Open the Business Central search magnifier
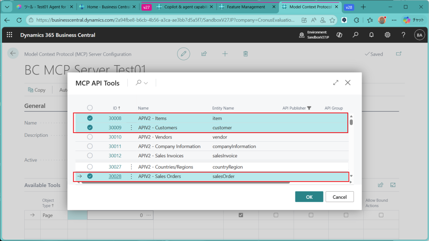Viewport: 429px width, 241px height. 355,35
